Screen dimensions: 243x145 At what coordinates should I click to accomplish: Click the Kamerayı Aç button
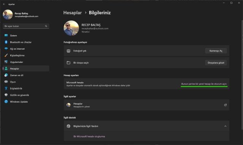click(216, 51)
